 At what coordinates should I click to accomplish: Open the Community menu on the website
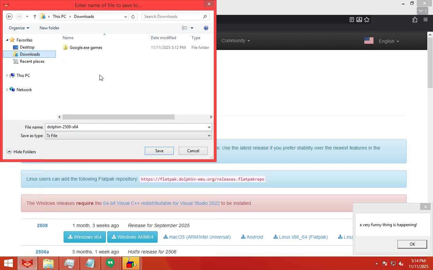click(x=236, y=40)
